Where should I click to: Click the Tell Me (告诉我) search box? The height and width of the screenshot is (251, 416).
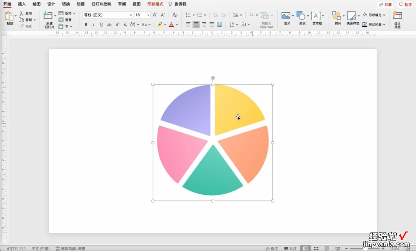tap(178, 4)
